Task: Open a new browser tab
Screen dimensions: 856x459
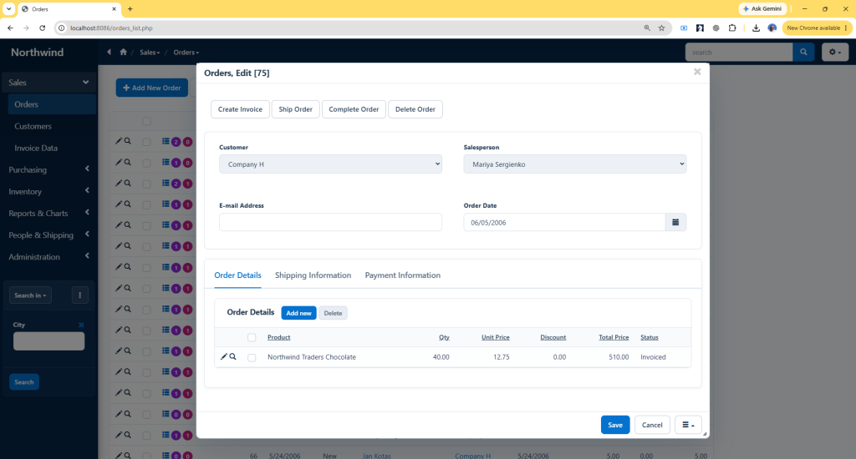Action: (x=130, y=8)
